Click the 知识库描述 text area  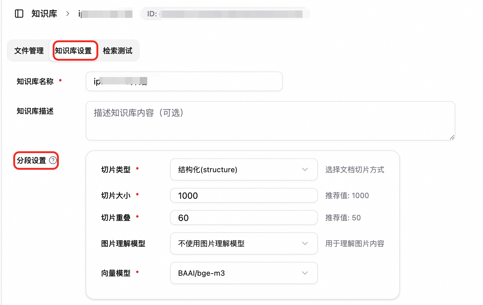coord(270,121)
